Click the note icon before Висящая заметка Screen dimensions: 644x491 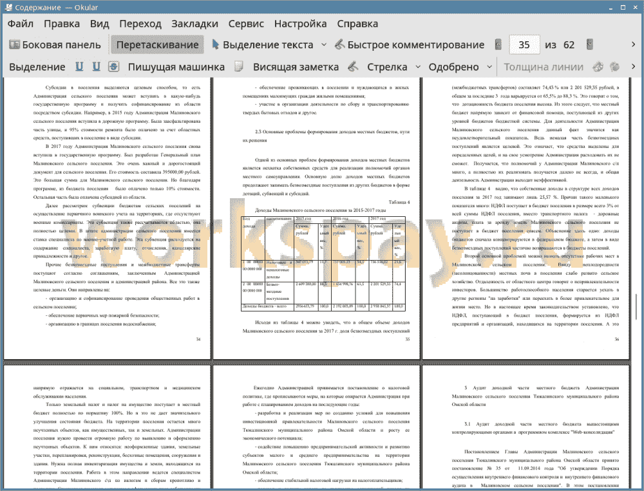click(x=239, y=66)
